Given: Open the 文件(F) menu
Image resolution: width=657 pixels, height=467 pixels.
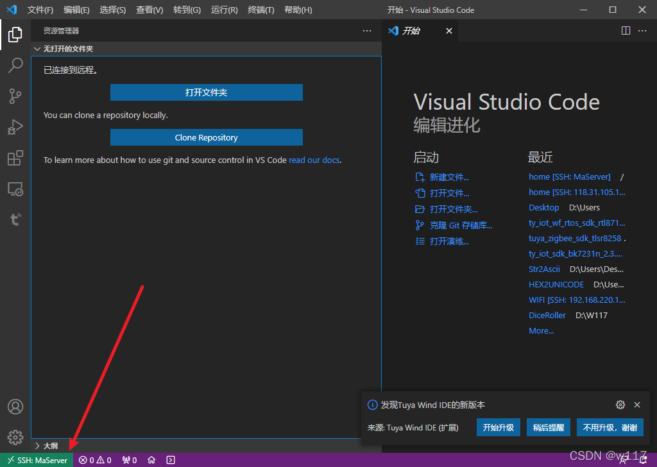Looking at the screenshot, I should pyautogui.click(x=40, y=10).
